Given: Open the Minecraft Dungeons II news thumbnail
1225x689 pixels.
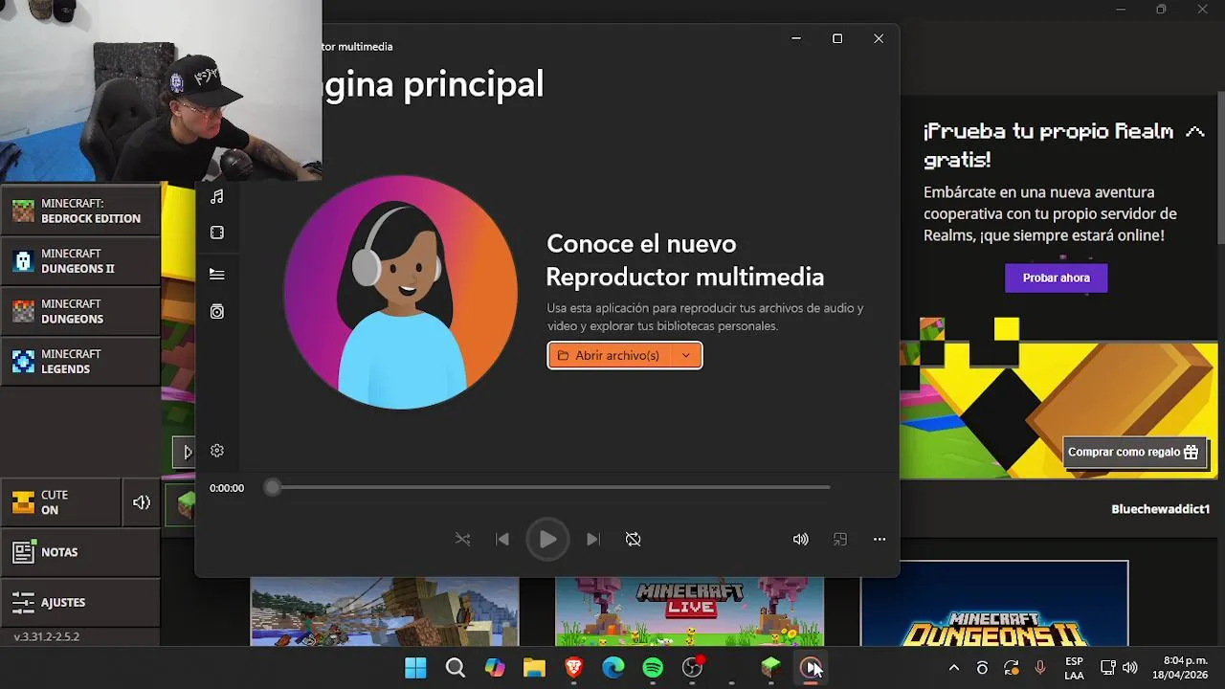Looking at the screenshot, I should pos(994,604).
